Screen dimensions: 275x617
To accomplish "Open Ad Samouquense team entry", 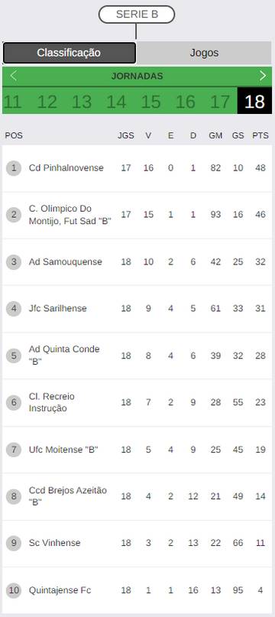I will (65, 261).
